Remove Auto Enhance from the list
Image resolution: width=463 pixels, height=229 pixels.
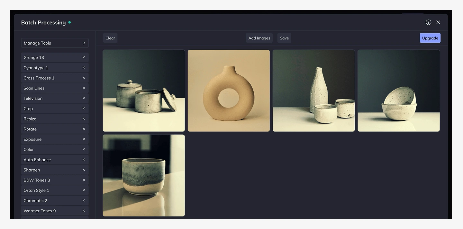(x=84, y=160)
